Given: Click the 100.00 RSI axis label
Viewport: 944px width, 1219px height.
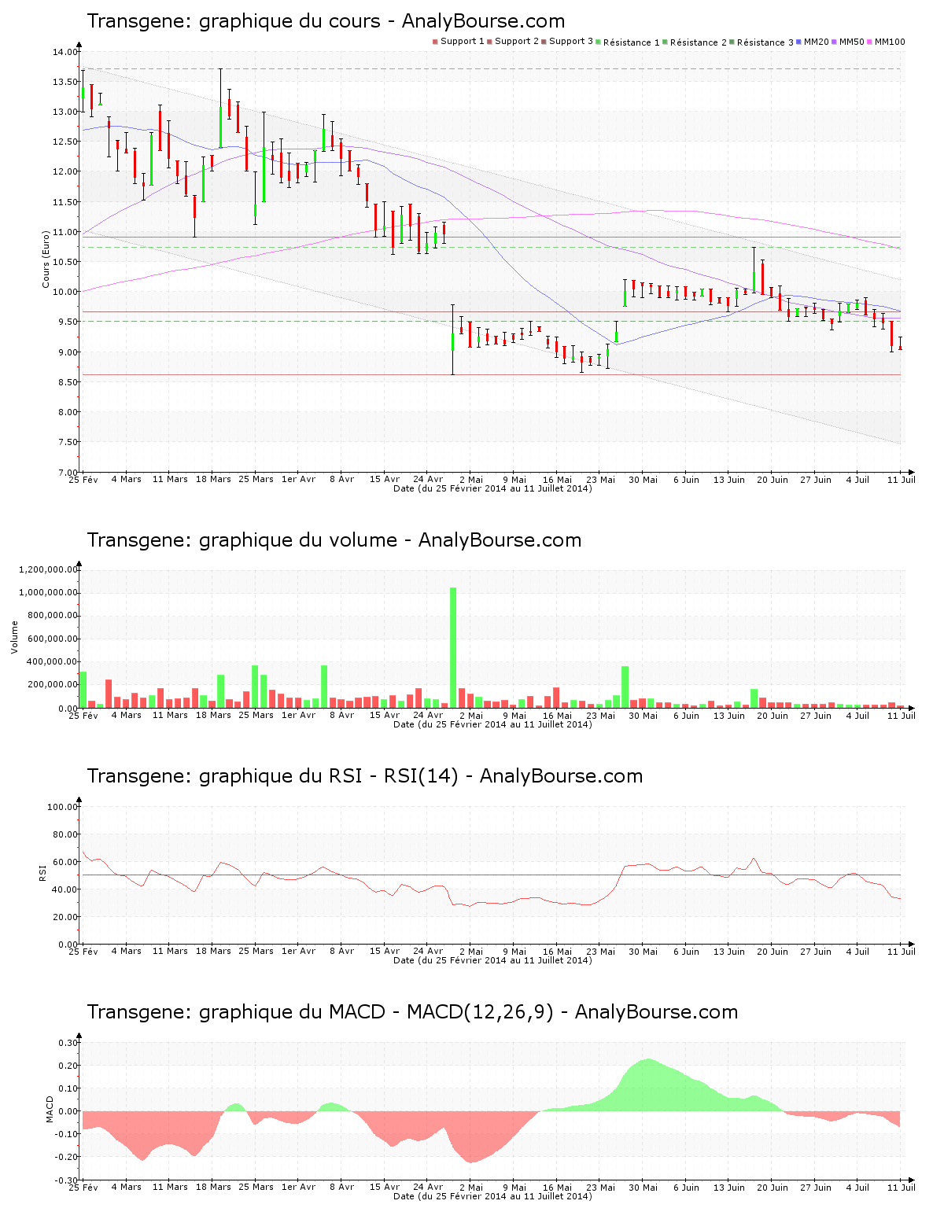Looking at the screenshot, I should click(62, 807).
